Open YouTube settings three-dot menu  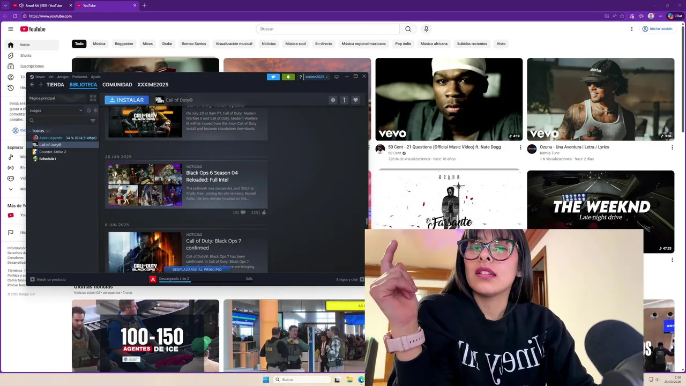[x=632, y=29]
